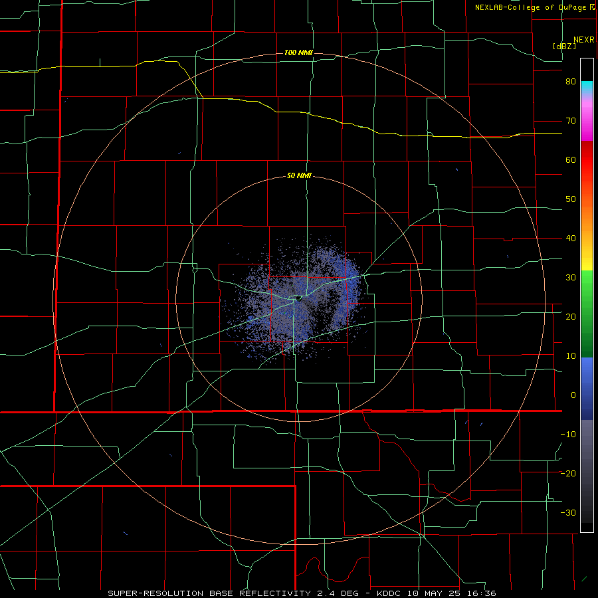Click the 100 NMI range ring label

[298, 52]
